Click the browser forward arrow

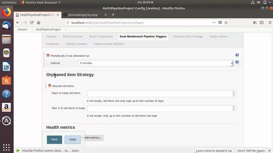click(x=25, y=23)
